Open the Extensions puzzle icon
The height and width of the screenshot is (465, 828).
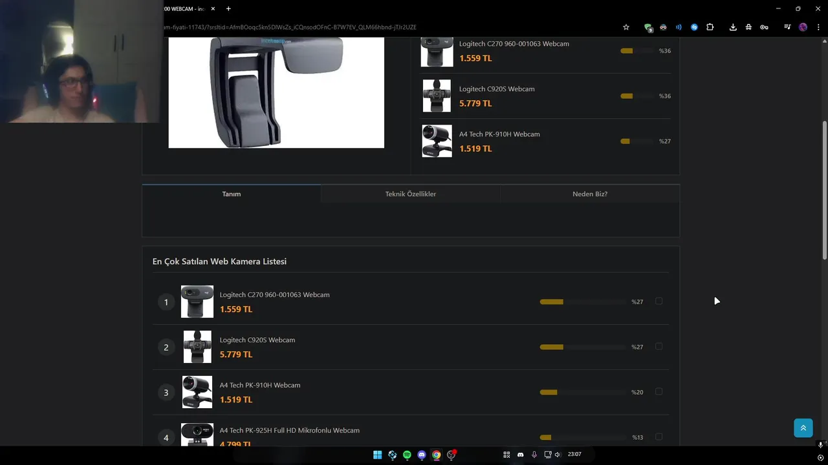click(710, 27)
